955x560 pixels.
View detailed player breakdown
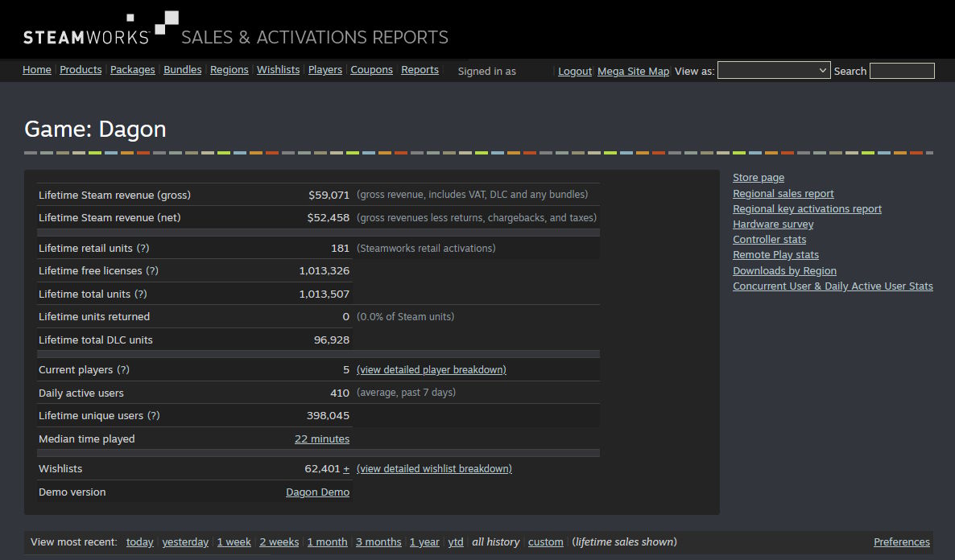432,369
